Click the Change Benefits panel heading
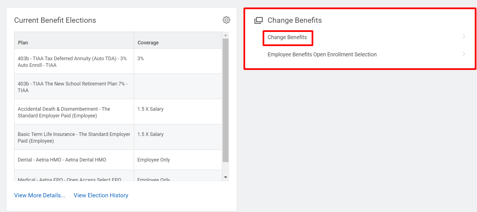The height and width of the screenshot is (212, 477). [x=295, y=20]
